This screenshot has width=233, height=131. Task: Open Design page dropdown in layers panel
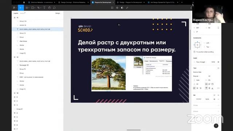(x=58, y=13)
